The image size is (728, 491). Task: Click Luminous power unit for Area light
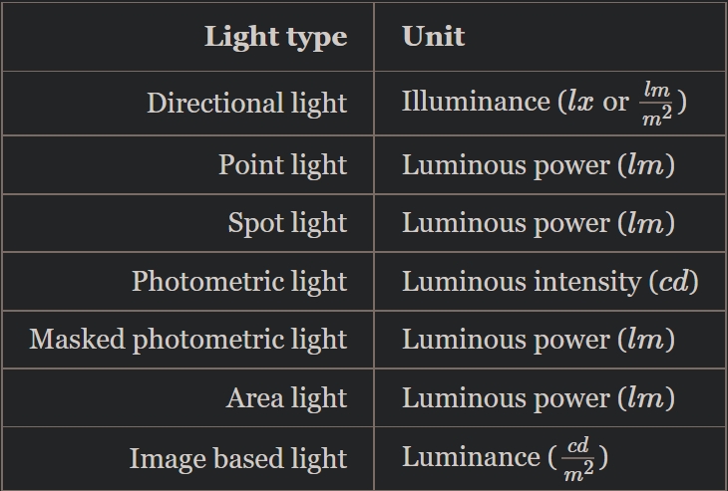tap(539, 398)
